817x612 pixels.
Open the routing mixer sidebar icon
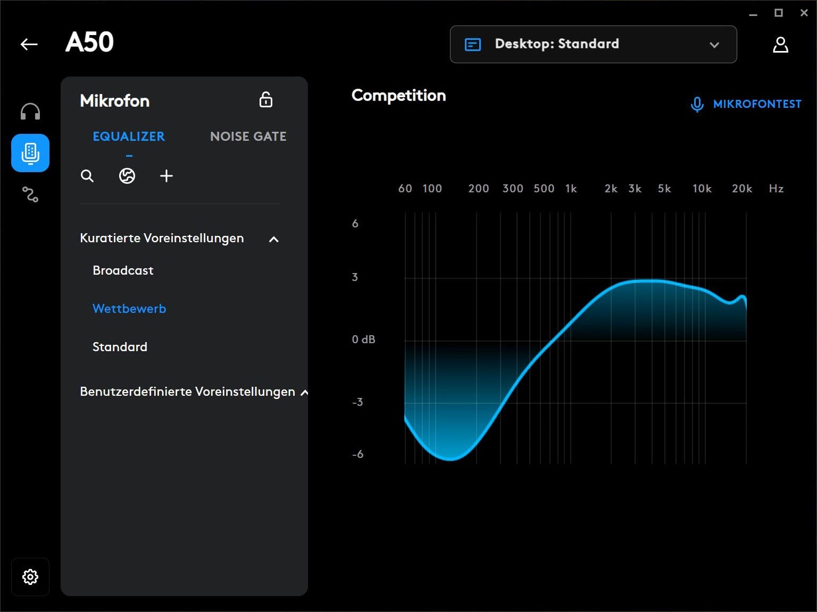tap(30, 194)
